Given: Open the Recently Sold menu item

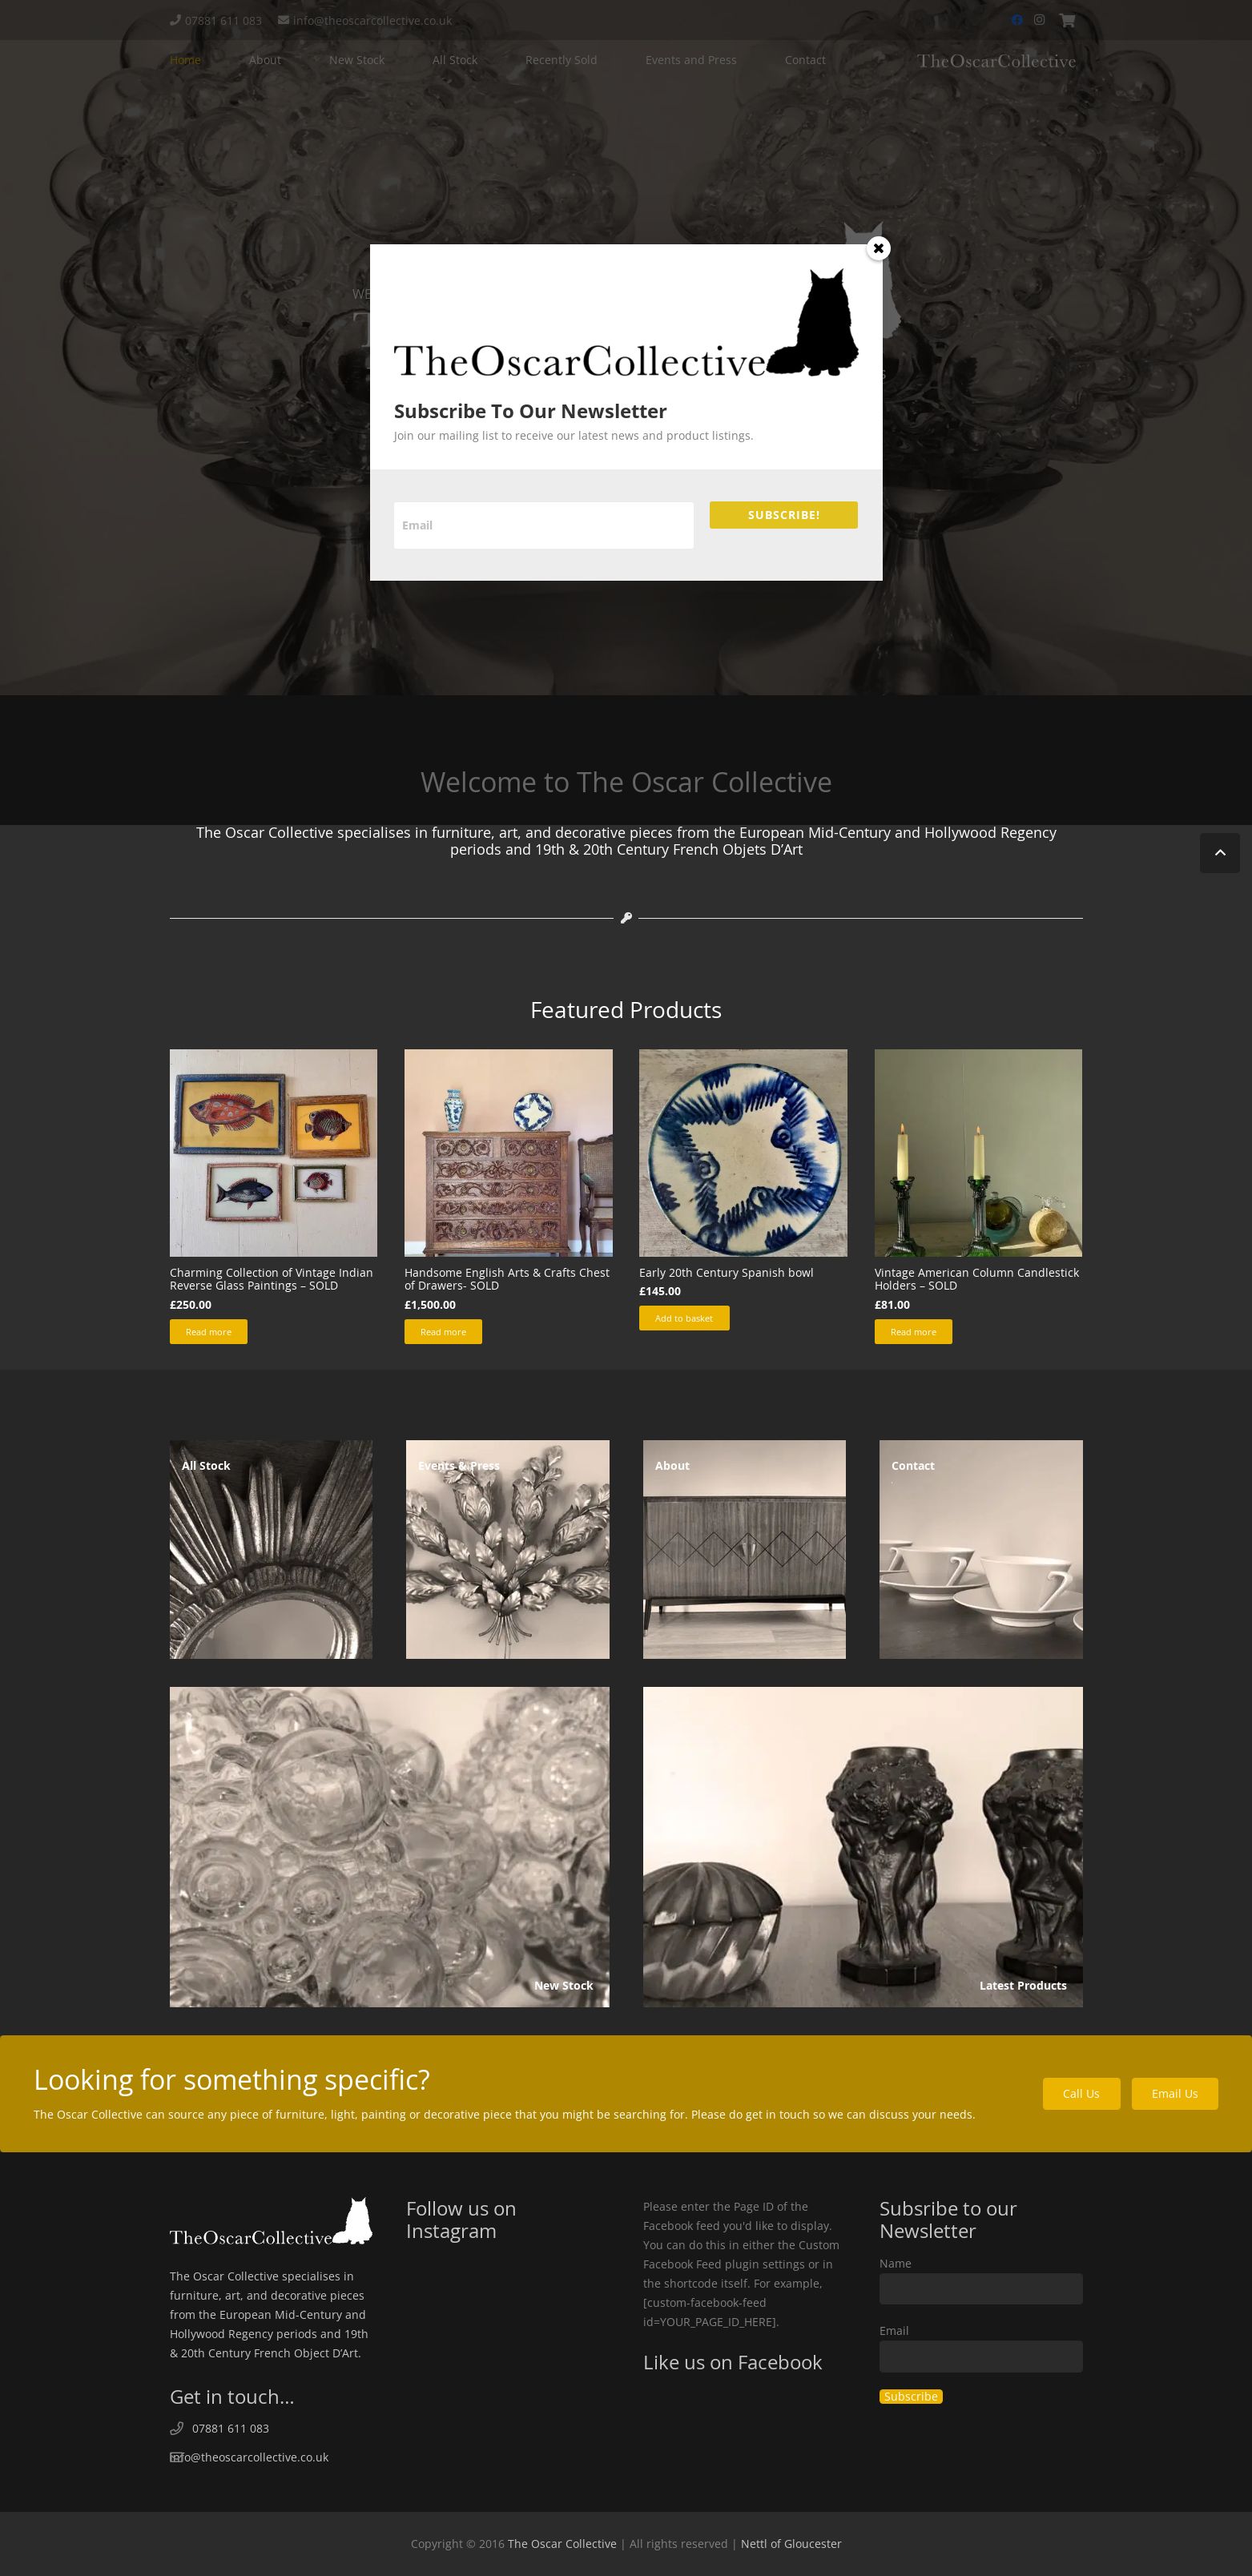Looking at the screenshot, I should point(561,60).
